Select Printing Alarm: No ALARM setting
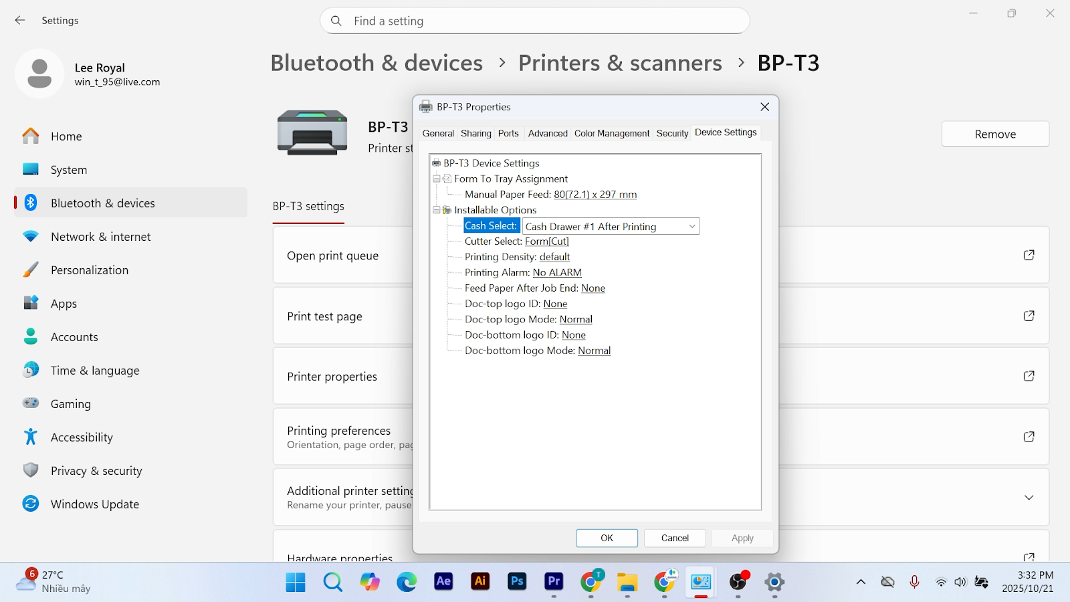This screenshot has width=1070, height=602. pyautogui.click(x=523, y=272)
